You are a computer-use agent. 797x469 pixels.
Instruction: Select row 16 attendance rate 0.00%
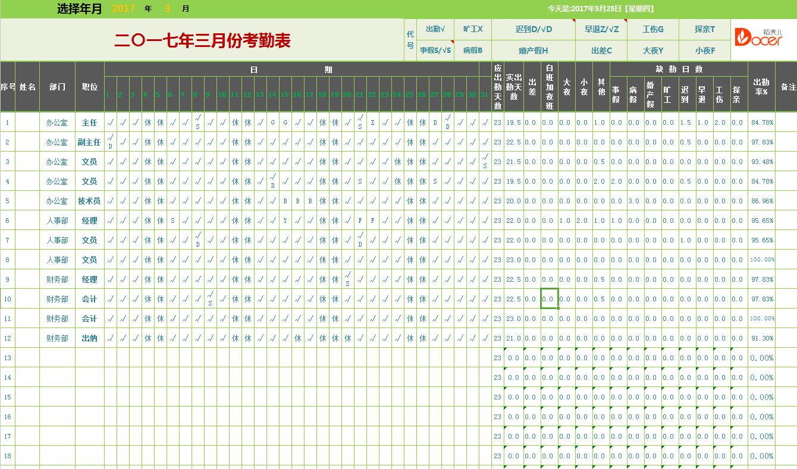[761, 417]
